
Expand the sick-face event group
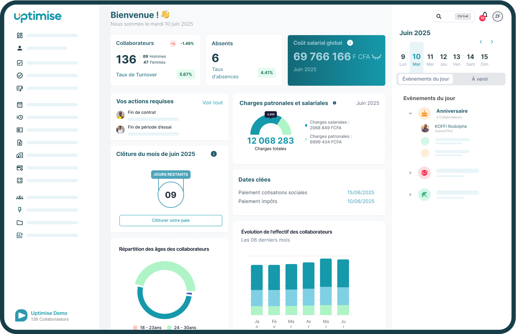[x=410, y=172]
